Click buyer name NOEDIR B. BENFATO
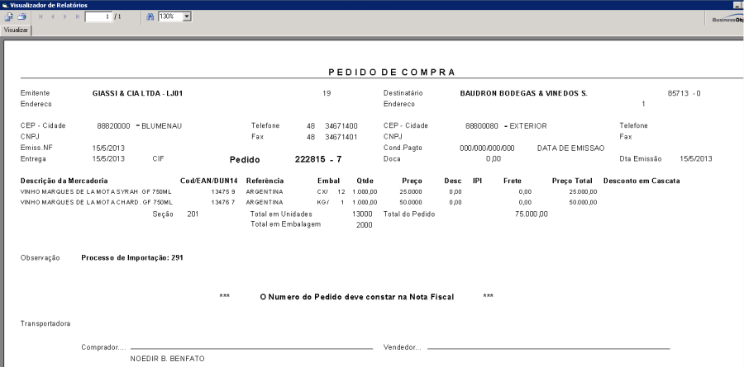744x367 pixels. (x=168, y=359)
